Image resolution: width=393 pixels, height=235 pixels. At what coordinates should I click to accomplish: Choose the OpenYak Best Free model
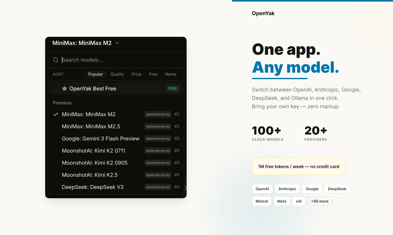(x=93, y=88)
